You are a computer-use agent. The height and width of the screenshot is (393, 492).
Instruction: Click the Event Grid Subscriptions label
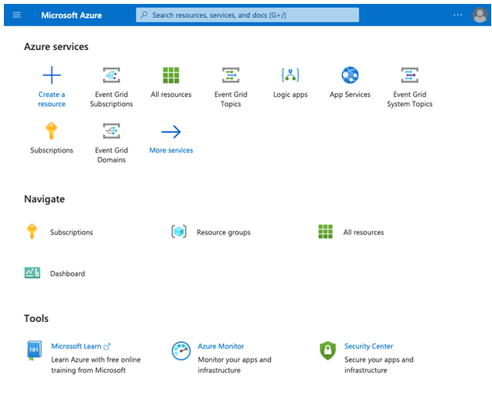tap(112, 99)
